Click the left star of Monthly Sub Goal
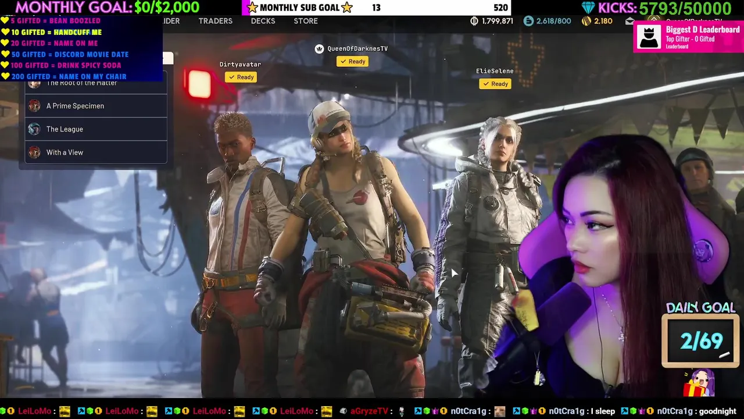This screenshot has width=744, height=419. pos(252,8)
